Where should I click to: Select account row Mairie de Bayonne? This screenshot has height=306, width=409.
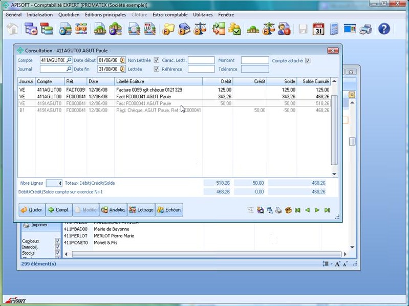(x=112, y=229)
